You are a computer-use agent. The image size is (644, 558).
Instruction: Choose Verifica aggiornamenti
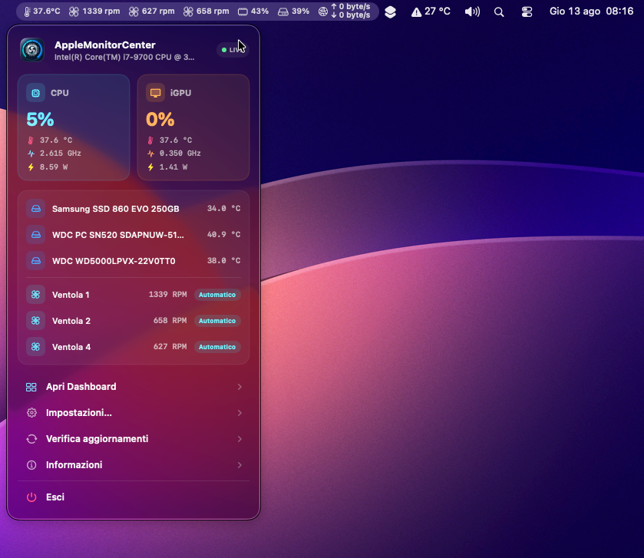pyautogui.click(x=134, y=439)
